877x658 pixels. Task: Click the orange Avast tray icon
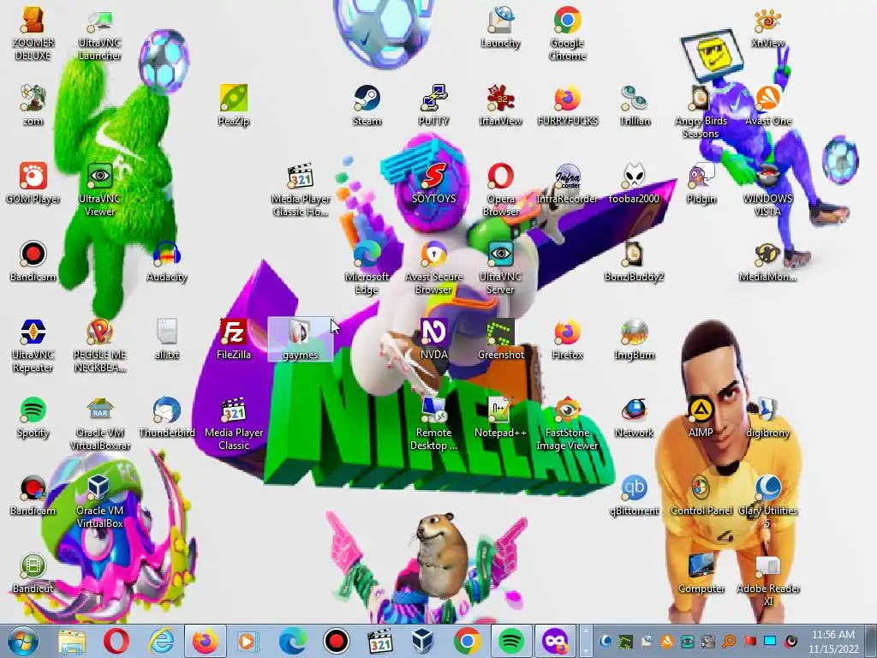pos(666,641)
